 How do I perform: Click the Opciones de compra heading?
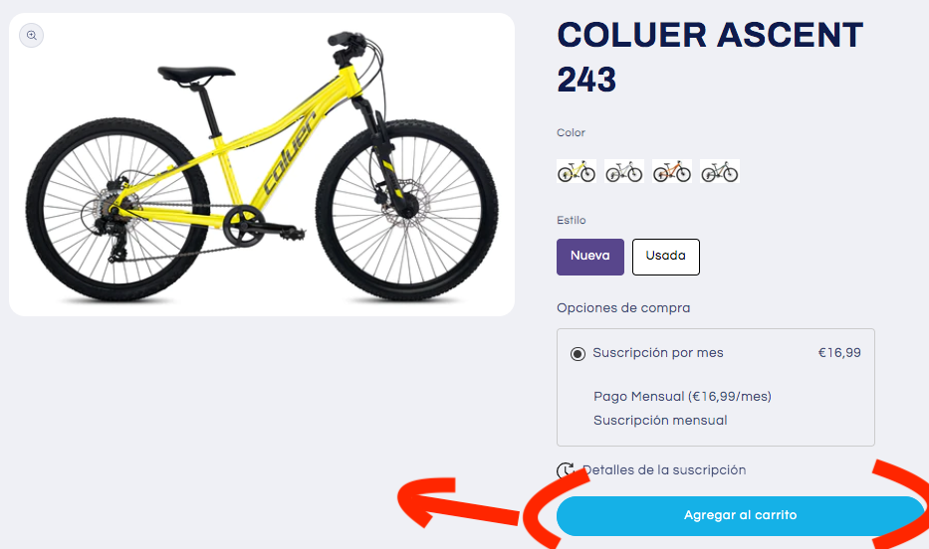[623, 308]
